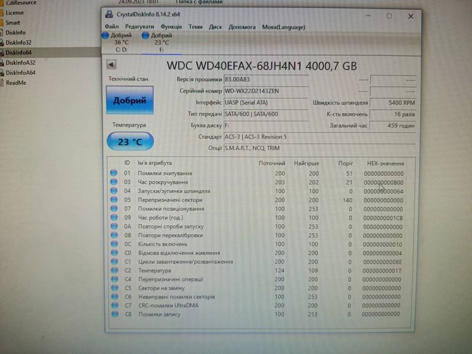
Task: Click status icon for Повторні спроби запуску
Action: (x=114, y=226)
